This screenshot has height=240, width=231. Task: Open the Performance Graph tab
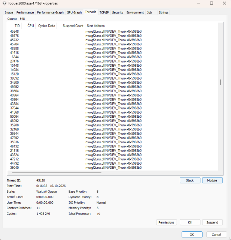point(50,12)
